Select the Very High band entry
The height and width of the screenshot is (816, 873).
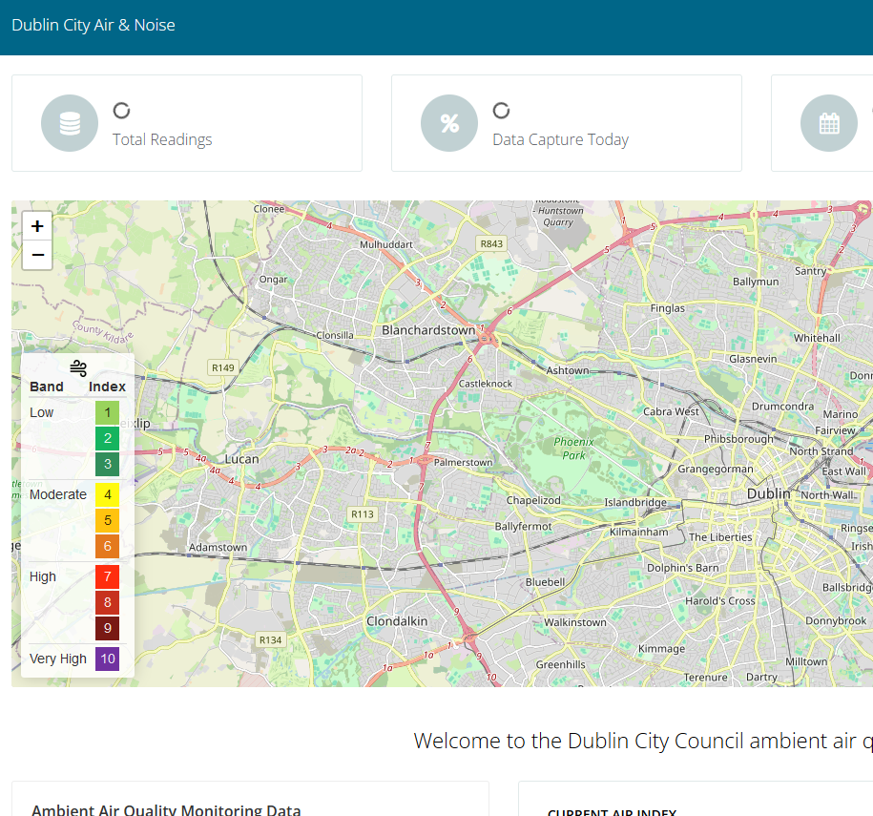tap(57, 659)
